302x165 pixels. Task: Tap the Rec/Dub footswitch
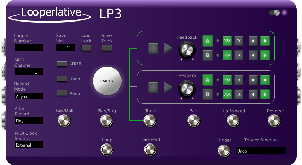tap(64, 121)
